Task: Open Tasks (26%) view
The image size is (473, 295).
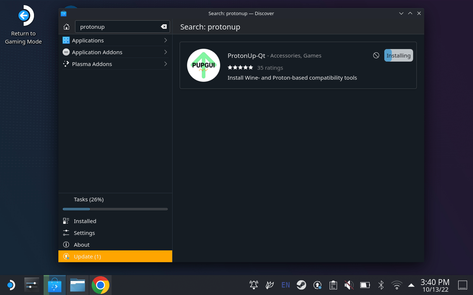Action: pos(115,199)
